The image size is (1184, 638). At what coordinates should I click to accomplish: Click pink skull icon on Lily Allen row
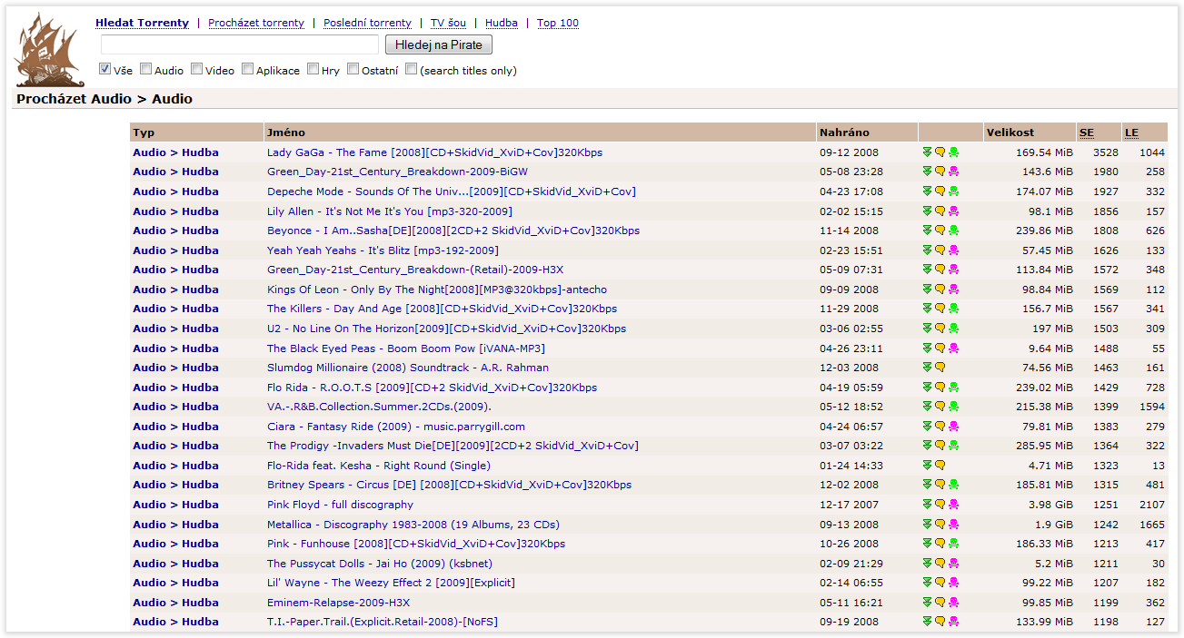[954, 211]
